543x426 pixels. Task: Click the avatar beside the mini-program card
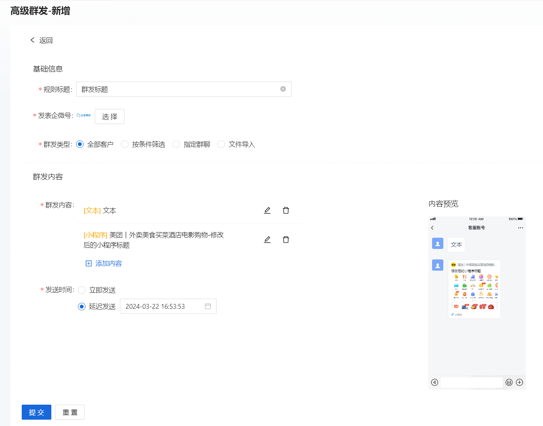[x=438, y=265]
